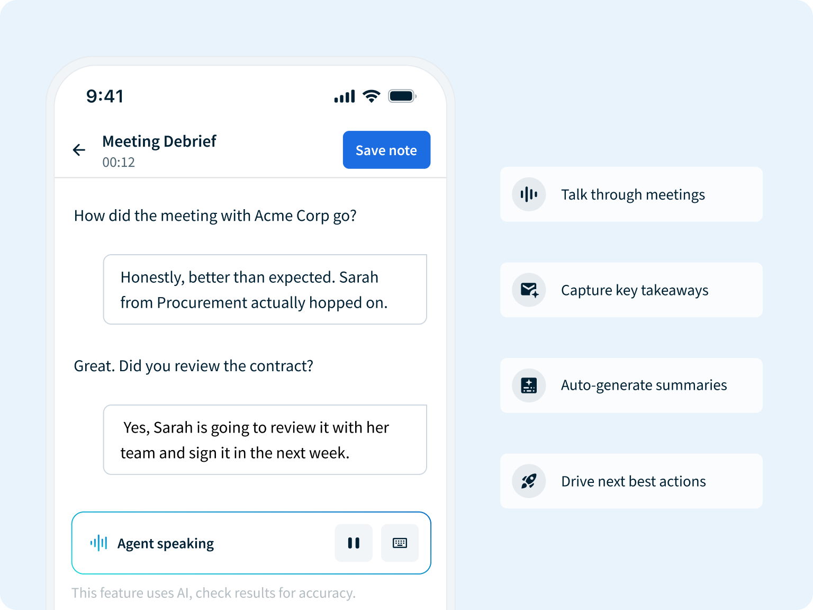Select the Capture key takeaways card
This screenshot has height=610, width=813.
[631, 290]
